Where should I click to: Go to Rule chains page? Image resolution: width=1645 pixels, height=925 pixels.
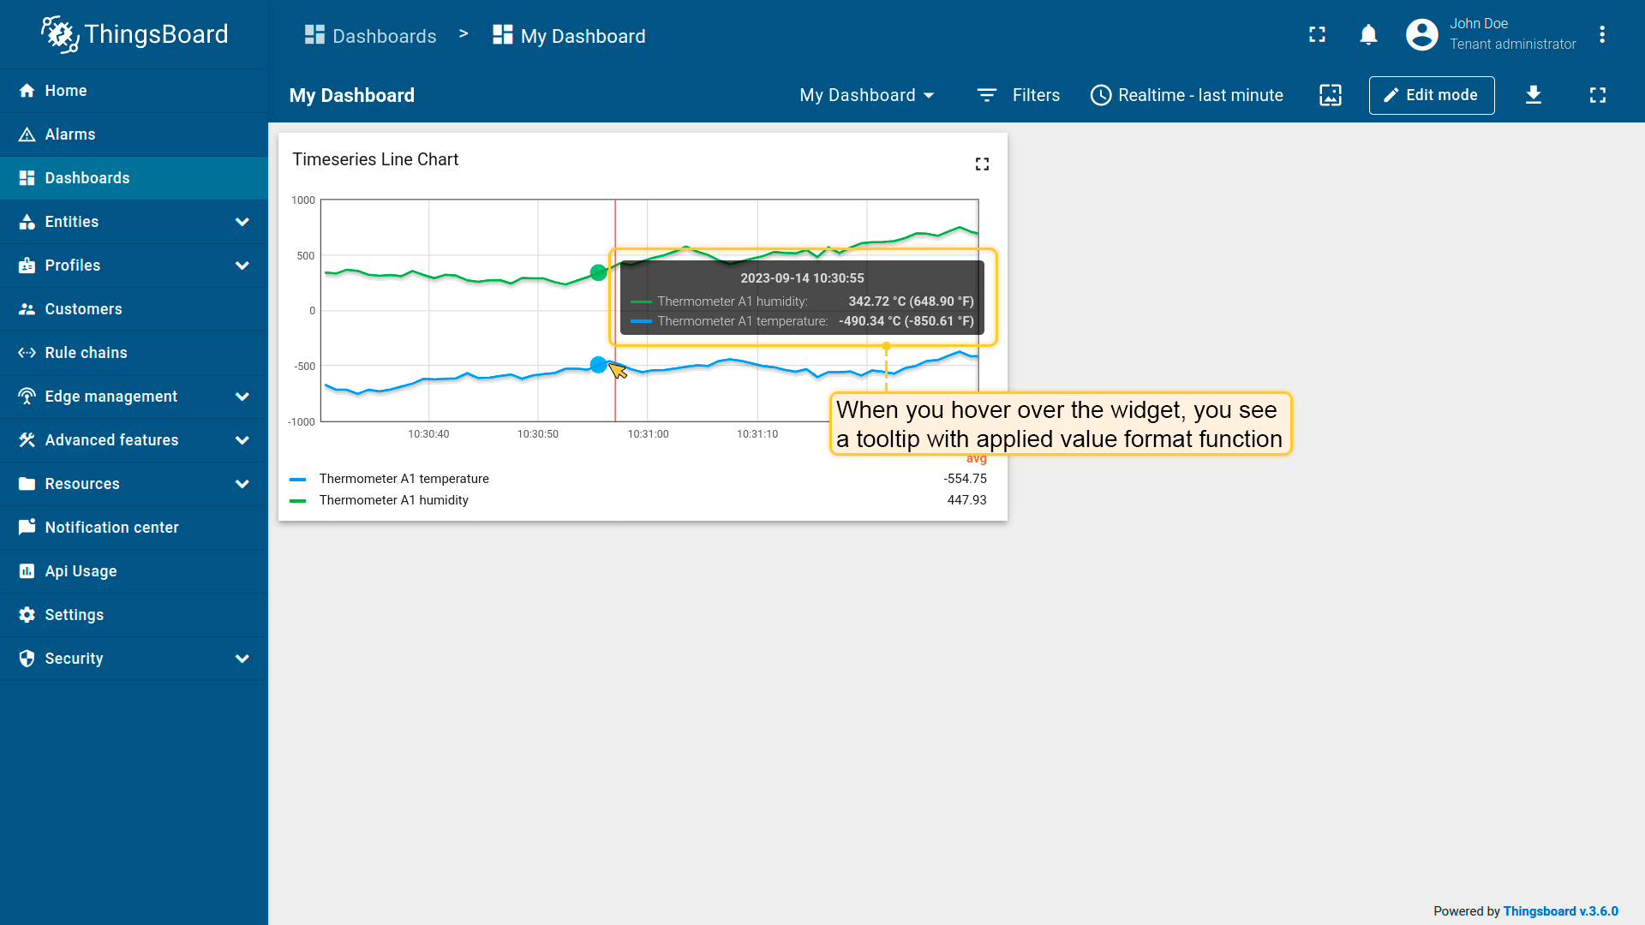[86, 353]
